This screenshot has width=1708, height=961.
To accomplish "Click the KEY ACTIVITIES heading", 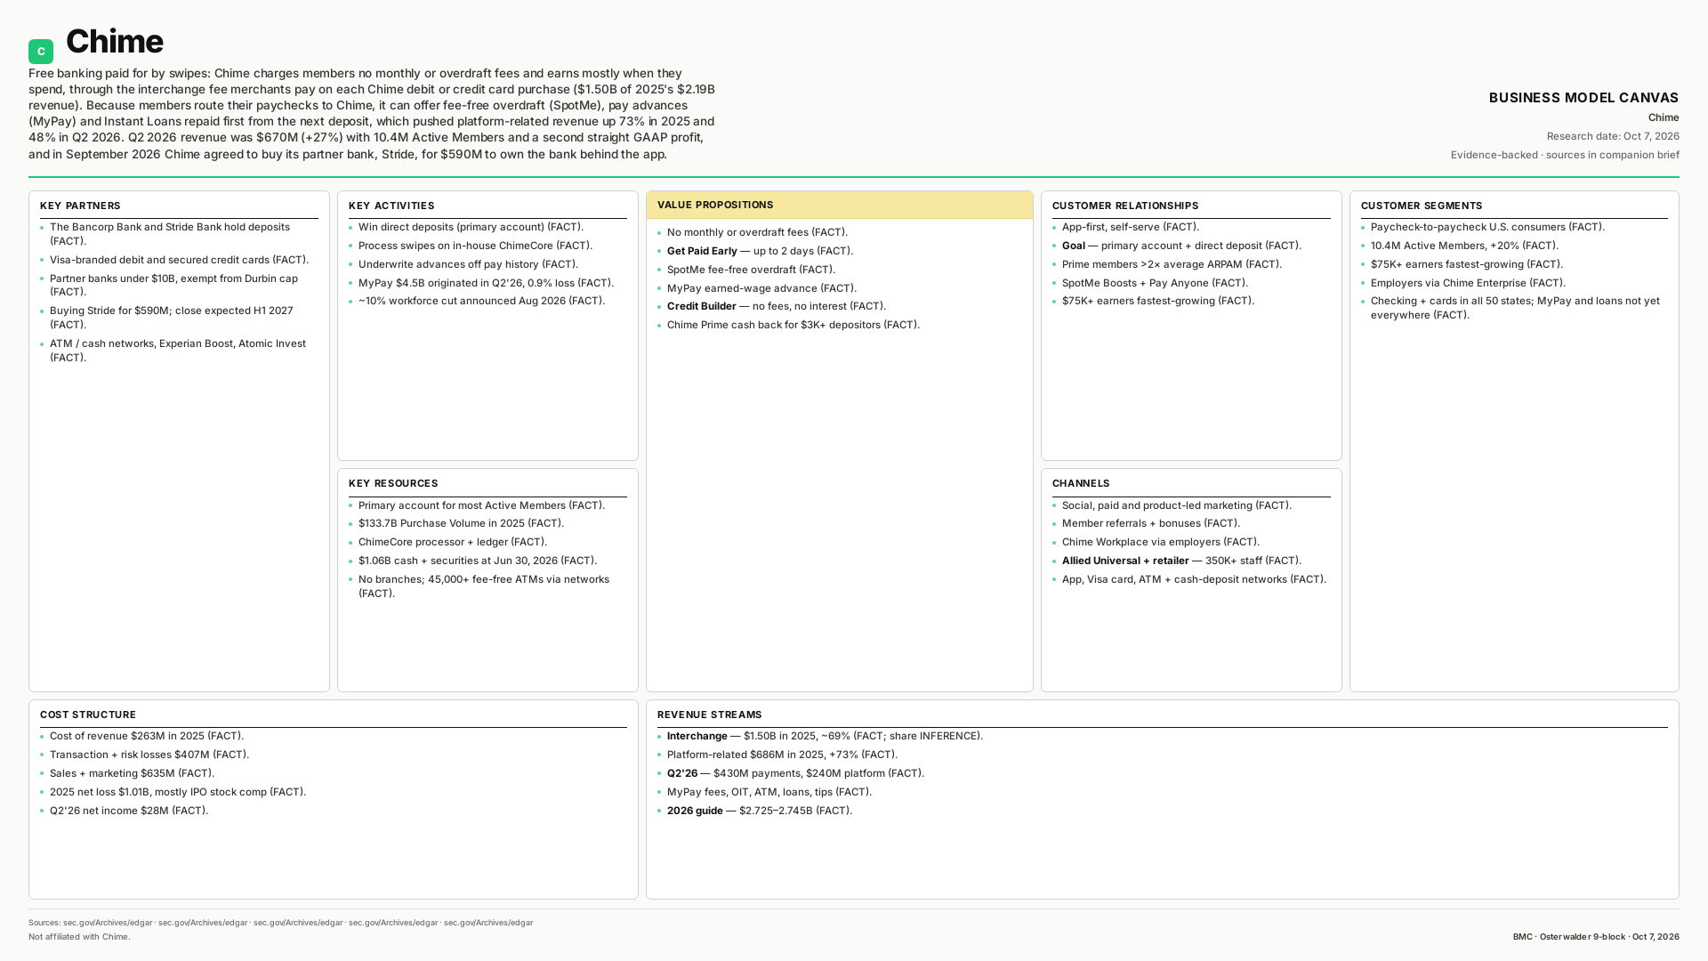I will point(391,206).
